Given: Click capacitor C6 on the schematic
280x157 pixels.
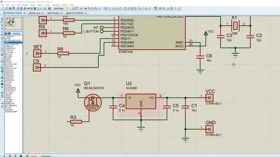Looking at the screenshot, I should (200, 57).
